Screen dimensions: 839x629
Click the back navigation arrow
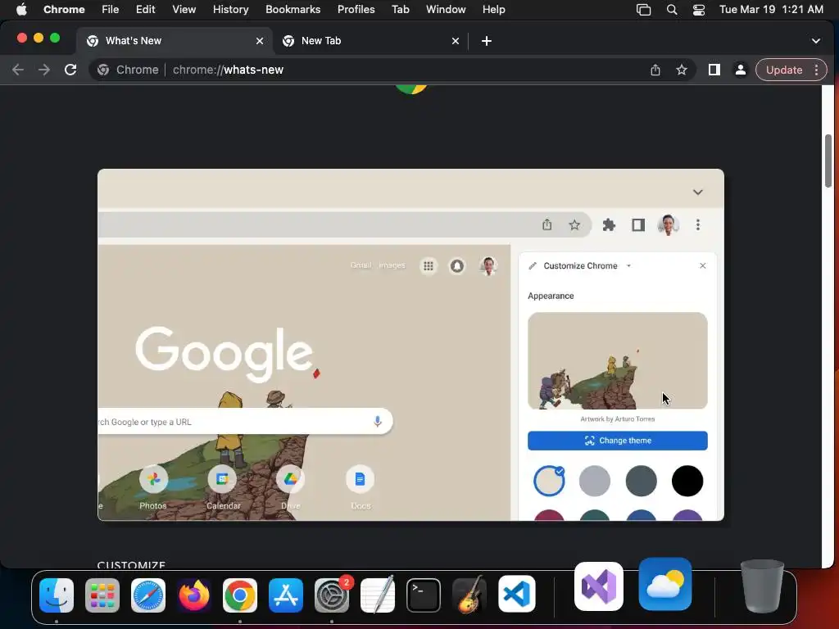pyautogui.click(x=18, y=70)
